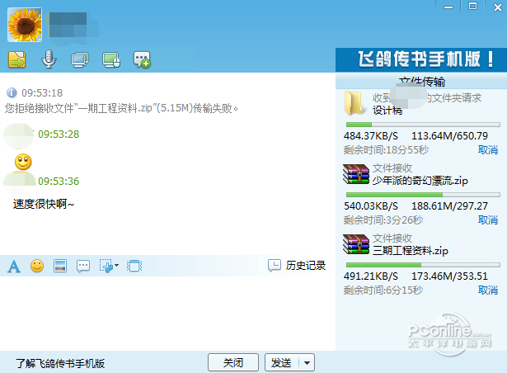Click 了解飞鸽传书手机版 link
Screen dimensions: 507x373
tap(60, 364)
